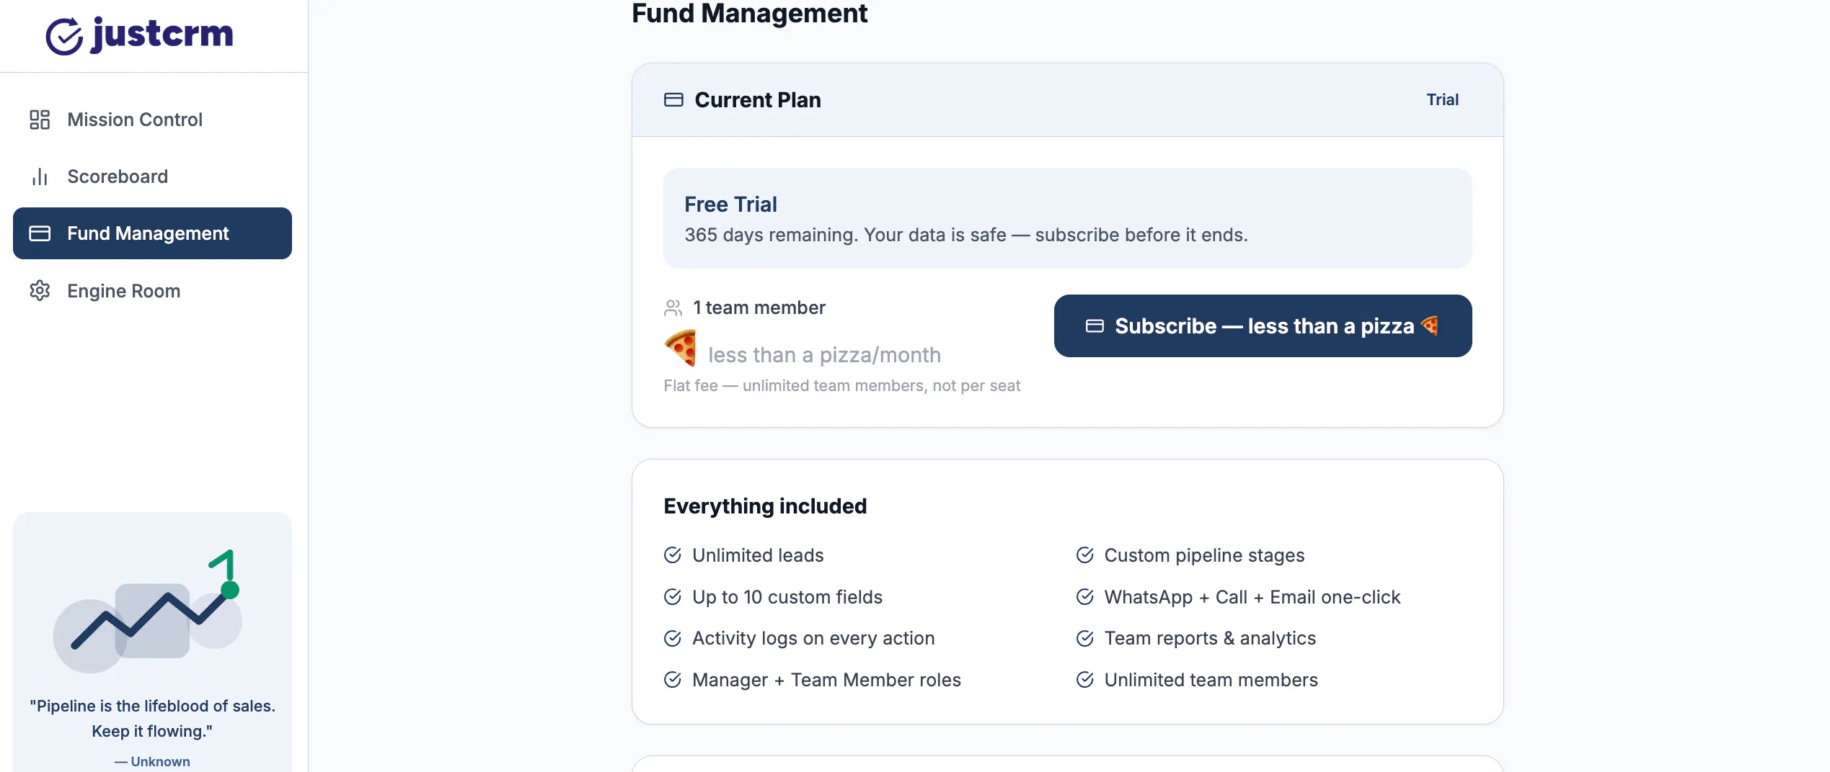Click the less than a pizza/month text
1830x772 pixels.
point(825,355)
